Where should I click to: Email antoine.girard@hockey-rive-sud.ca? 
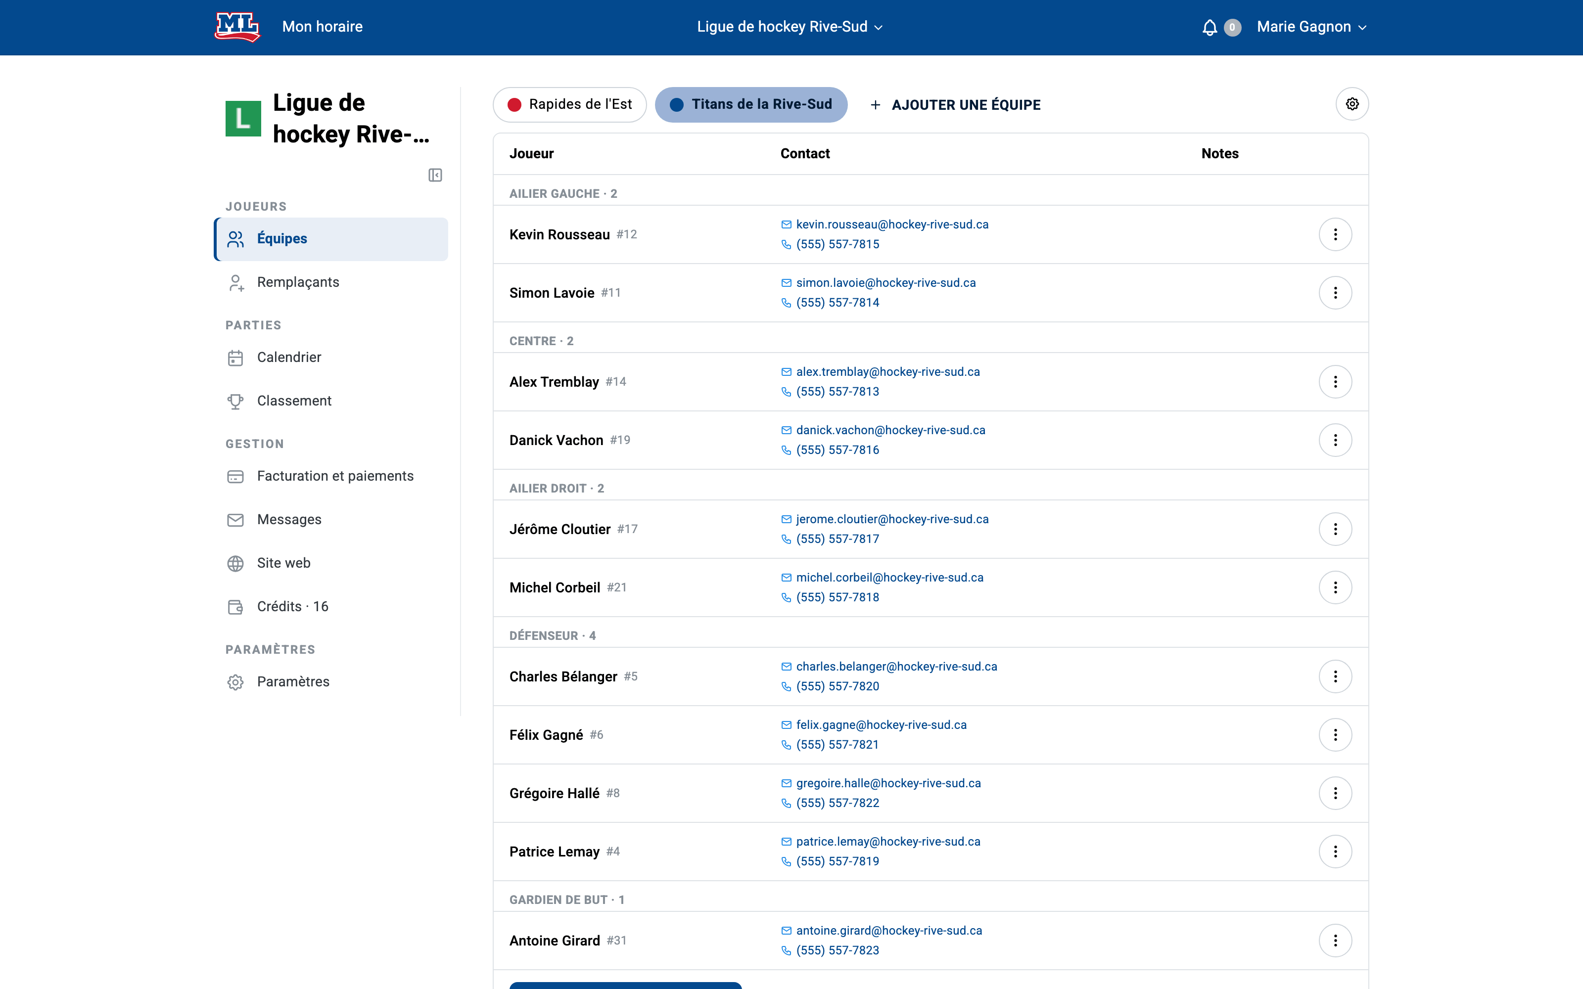(889, 930)
